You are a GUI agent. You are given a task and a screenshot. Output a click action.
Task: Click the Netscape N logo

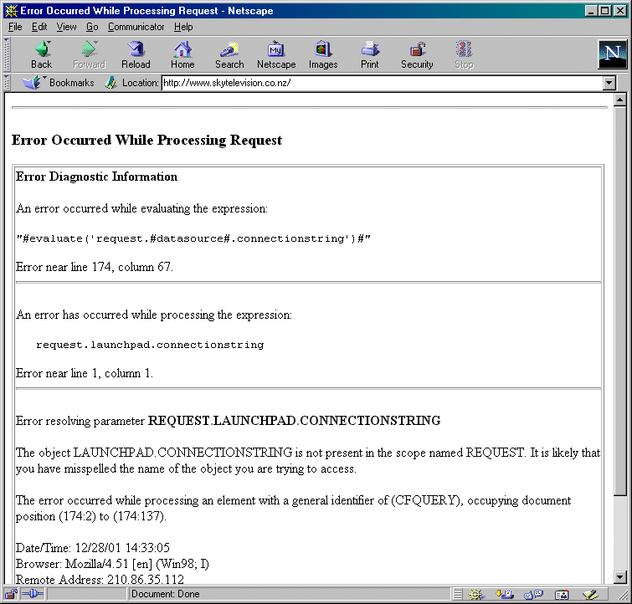(x=612, y=54)
